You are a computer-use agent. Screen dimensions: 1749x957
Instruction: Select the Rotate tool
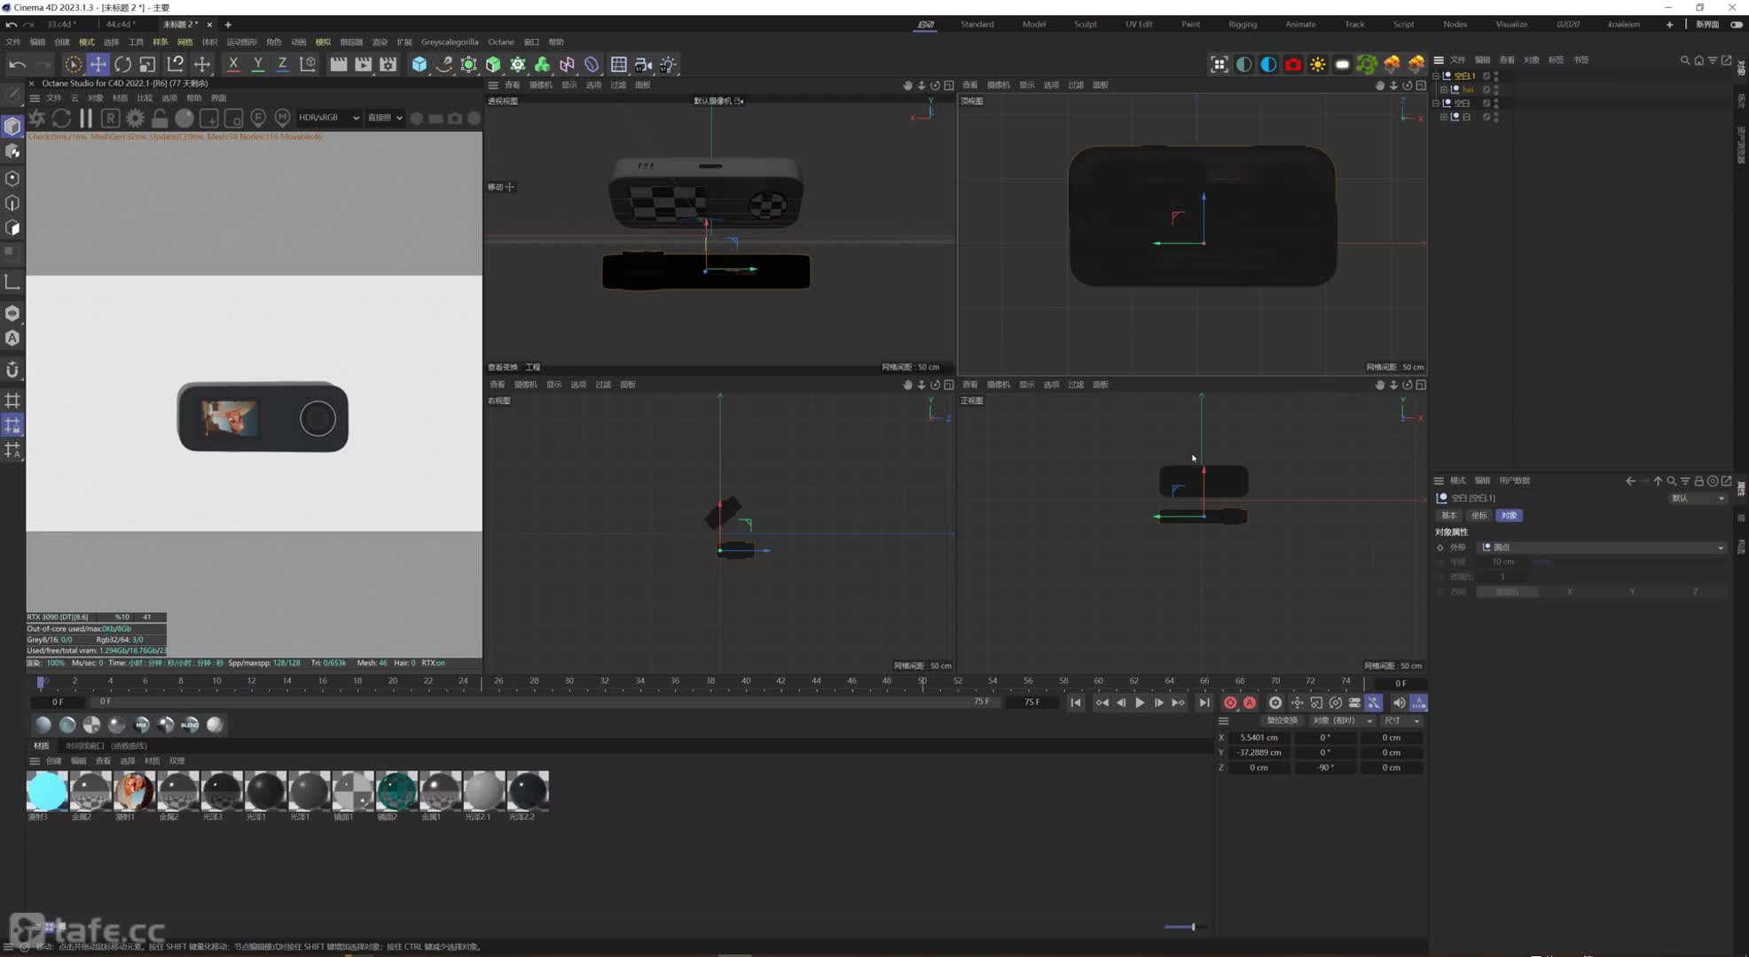coord(122,64)
